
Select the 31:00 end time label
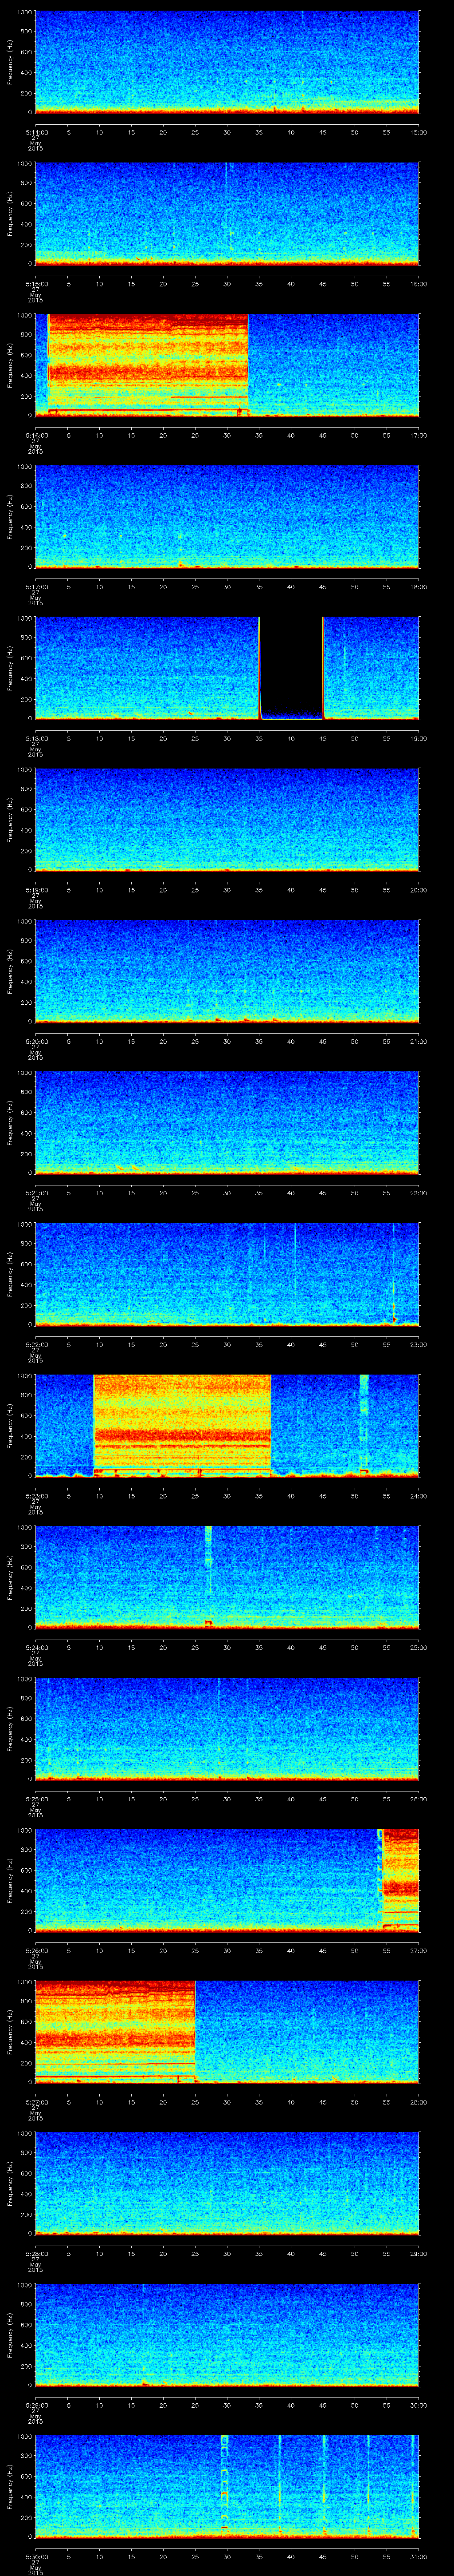tap(419, 2557)
